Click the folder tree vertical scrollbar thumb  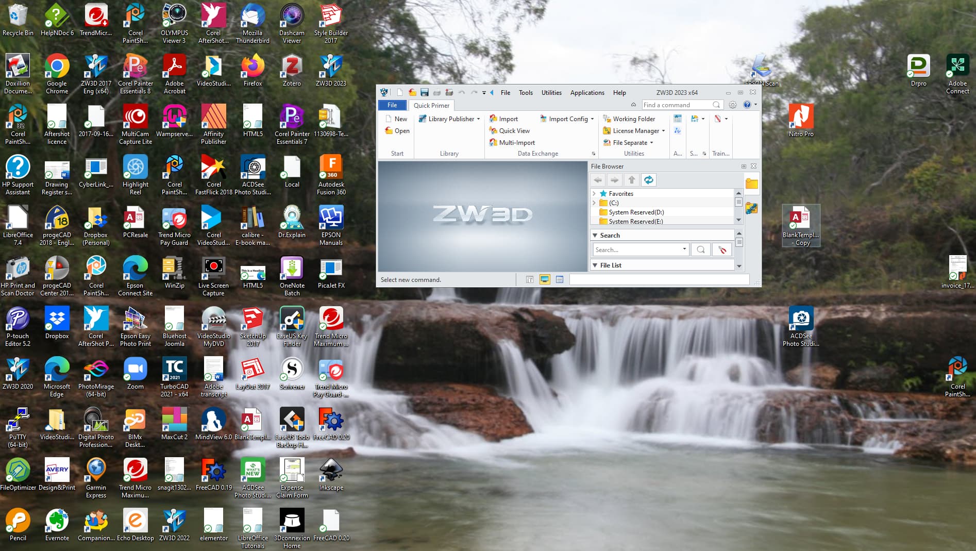tap(738, 202)
